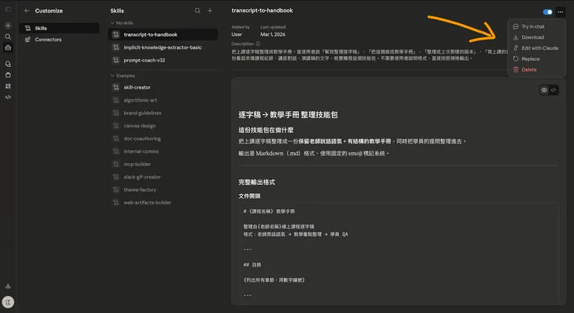Select the brand-guidelines example skill

pyautogui.click(x=163, y=113)
